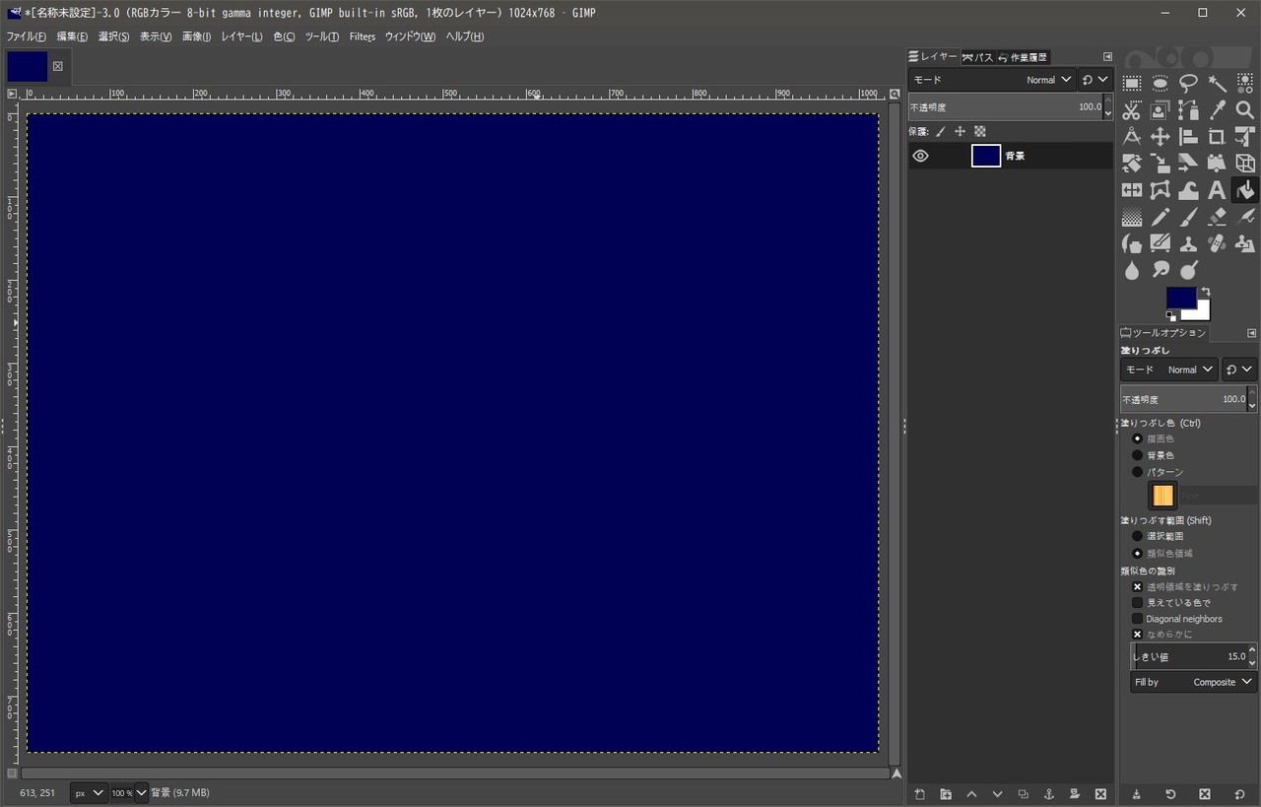
Task: Lower layer down arrow button
Action: (x=997, y=794)
